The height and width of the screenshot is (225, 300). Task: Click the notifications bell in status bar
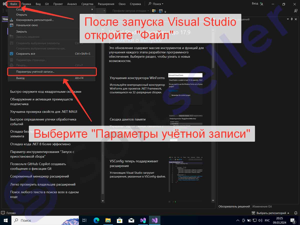click(x=295, y=213)
